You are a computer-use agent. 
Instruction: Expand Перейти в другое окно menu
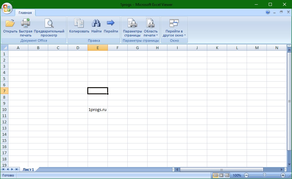(x=174, y=28)
